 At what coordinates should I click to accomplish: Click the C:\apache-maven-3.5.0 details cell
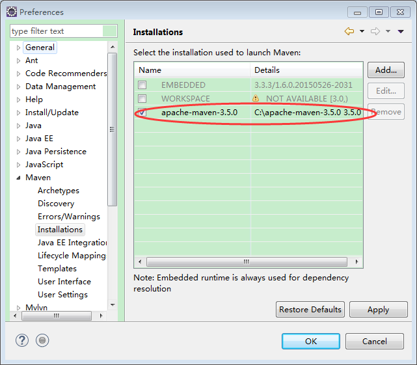coord(308,113)
